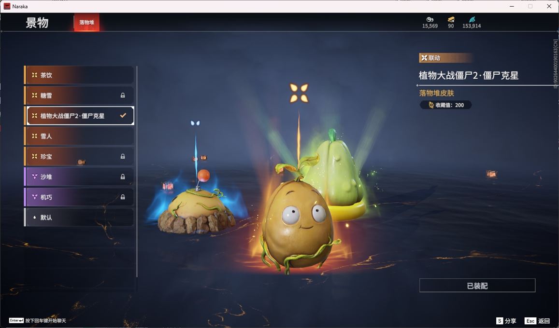The height and width of the screenshot is (328, 559).
Task: Click the 已装配 equipped button
Action: pos(477,286)
